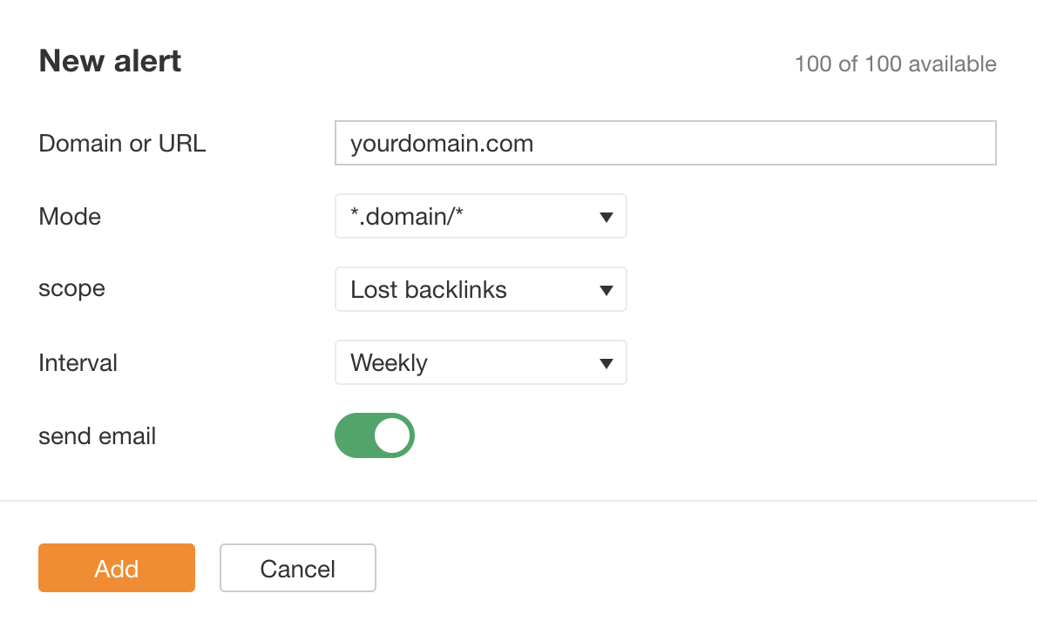This screenshot has height=634, width=1037.
Task: Open the Interval dropdown set to Weekly
Action: (480, 363)
